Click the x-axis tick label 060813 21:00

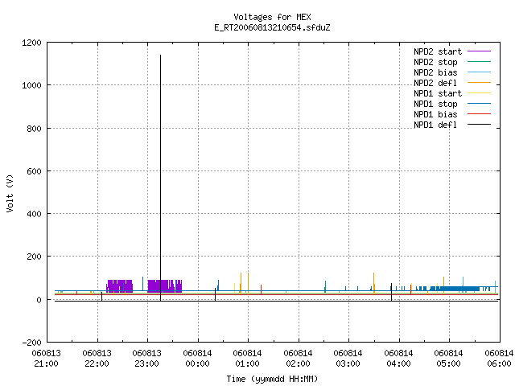[x=47, y=359]
